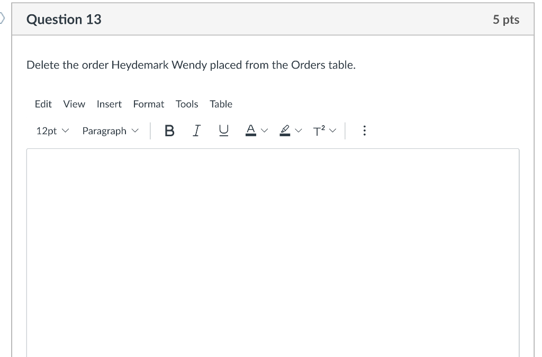Image resolution: width=542 pixels, height=357 pixels.
Task: Apply text color using the A icon
Action: (x=250, y=130)
